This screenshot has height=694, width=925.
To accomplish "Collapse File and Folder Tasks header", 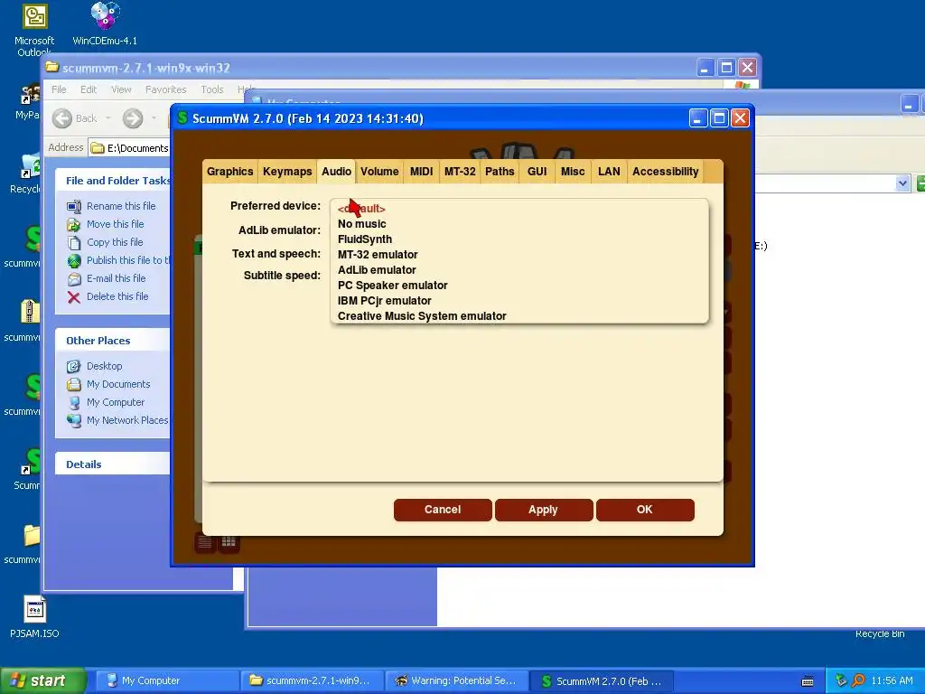I will pos(112,181).
